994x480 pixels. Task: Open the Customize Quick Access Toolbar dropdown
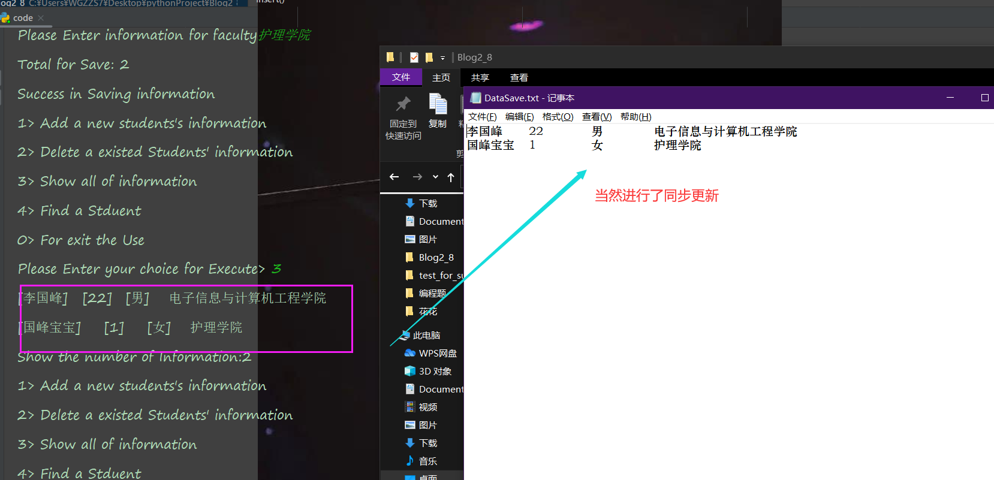(443, 58)
